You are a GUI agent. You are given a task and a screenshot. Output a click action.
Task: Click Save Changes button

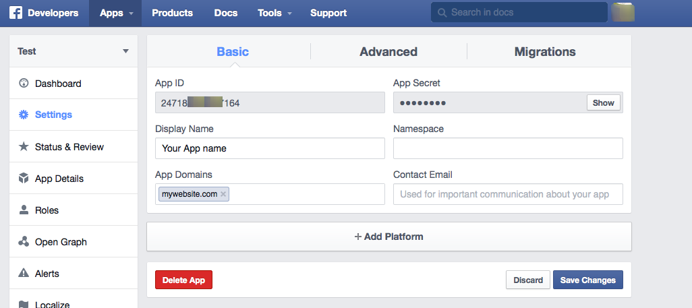[588, 280]
